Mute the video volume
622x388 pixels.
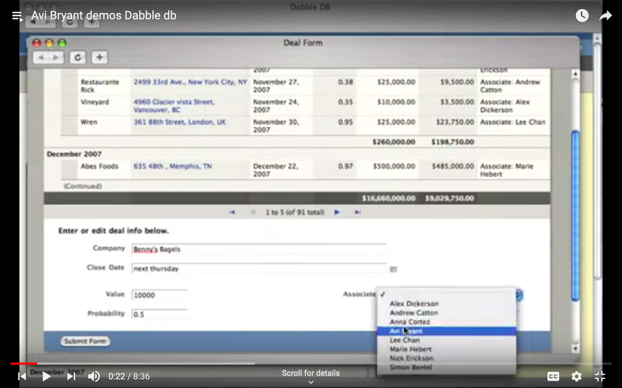pyautogui.click(x=94, y=376)
